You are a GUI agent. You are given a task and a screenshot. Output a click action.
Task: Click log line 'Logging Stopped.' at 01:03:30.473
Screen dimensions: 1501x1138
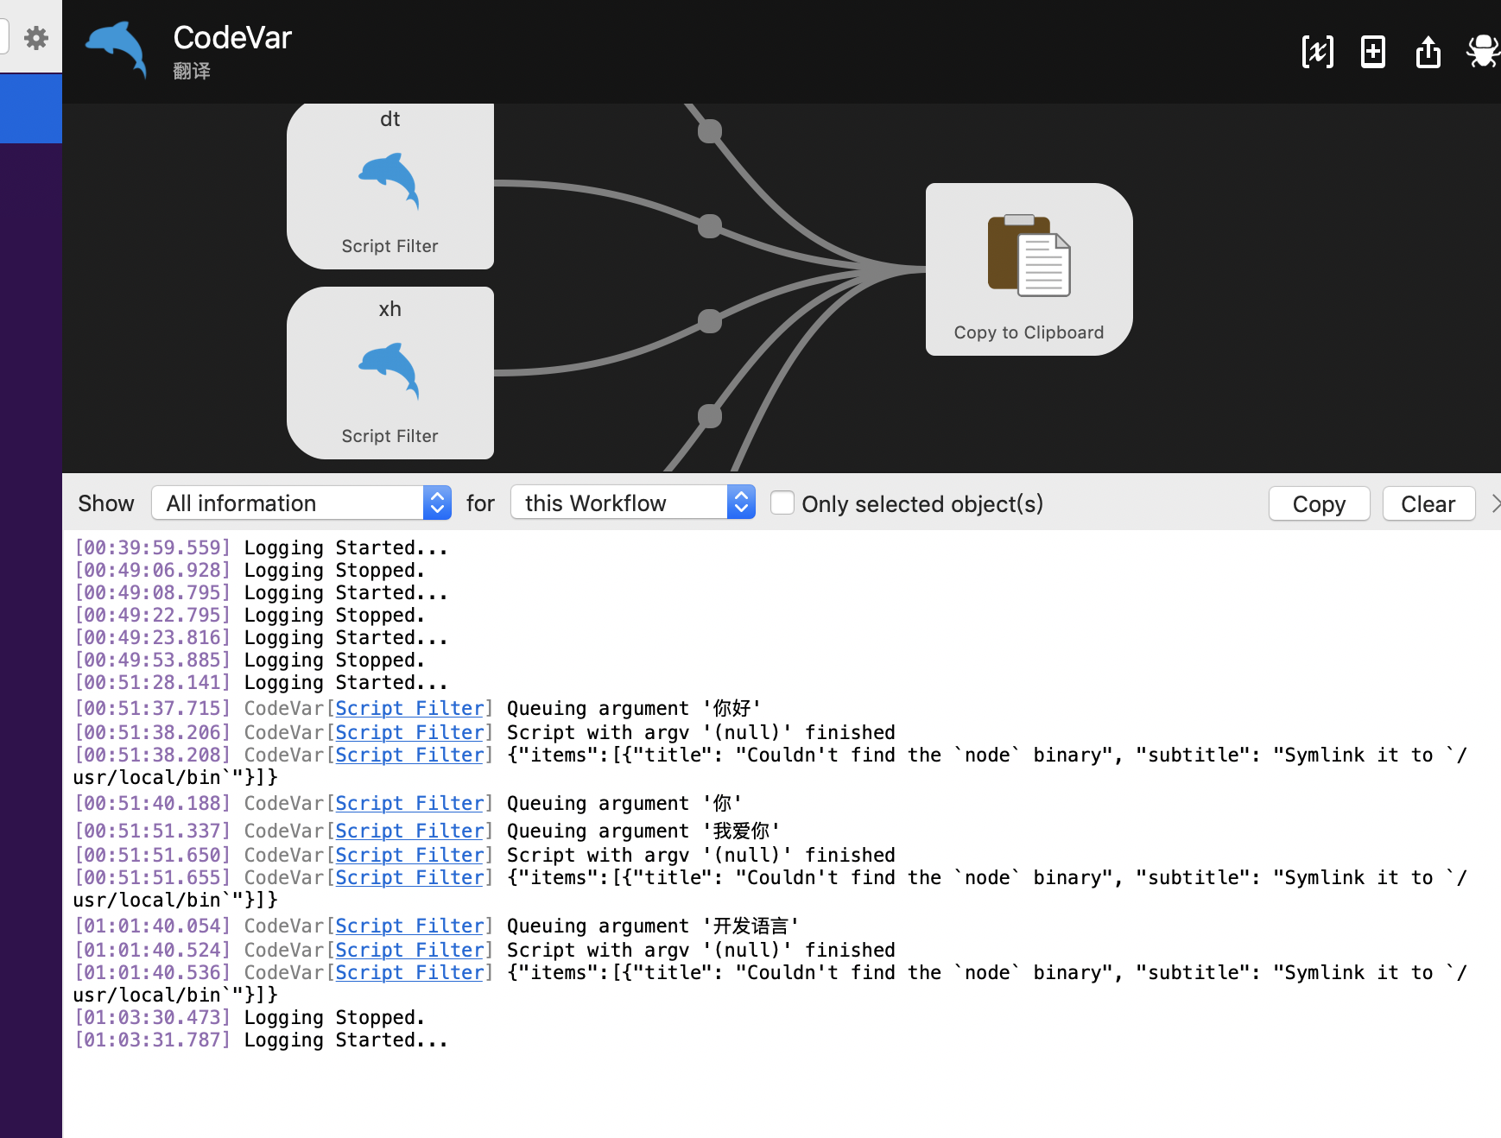coord(250,1017)
